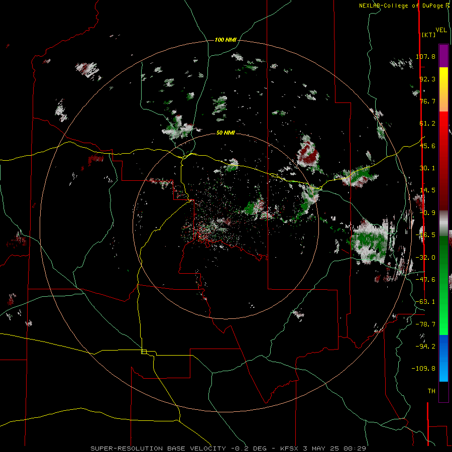Click the gray near-zero segment of color bar
This screenshot has height=452, width=452.
click(x=443, y=223)
